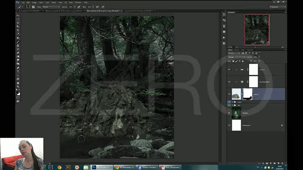Hide the Hue/Saturation adjustment layer

pos(229,82)
